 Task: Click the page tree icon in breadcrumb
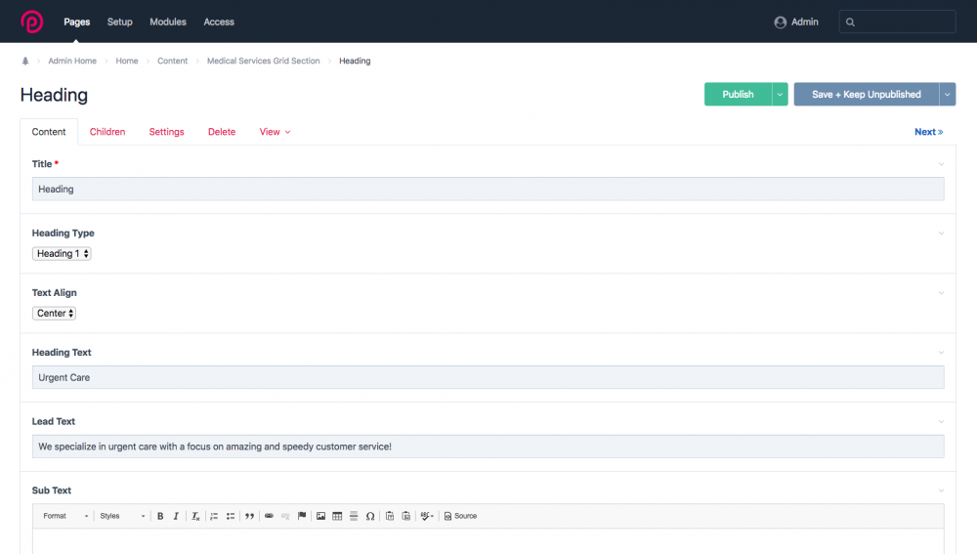tap(25, 62)
